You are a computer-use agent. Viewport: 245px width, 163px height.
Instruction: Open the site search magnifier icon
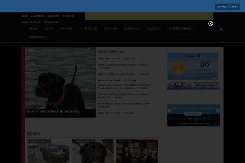pyautogui.click(x=220, y=29)
